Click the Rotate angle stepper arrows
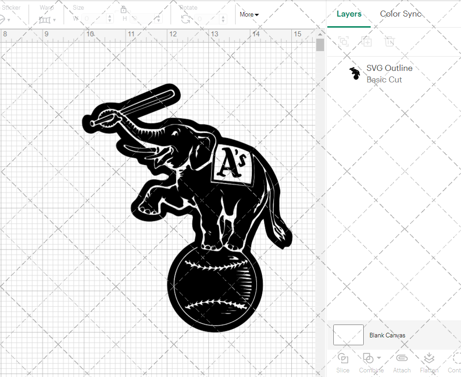Screen dimensions: 461x377 coord(223,19)
